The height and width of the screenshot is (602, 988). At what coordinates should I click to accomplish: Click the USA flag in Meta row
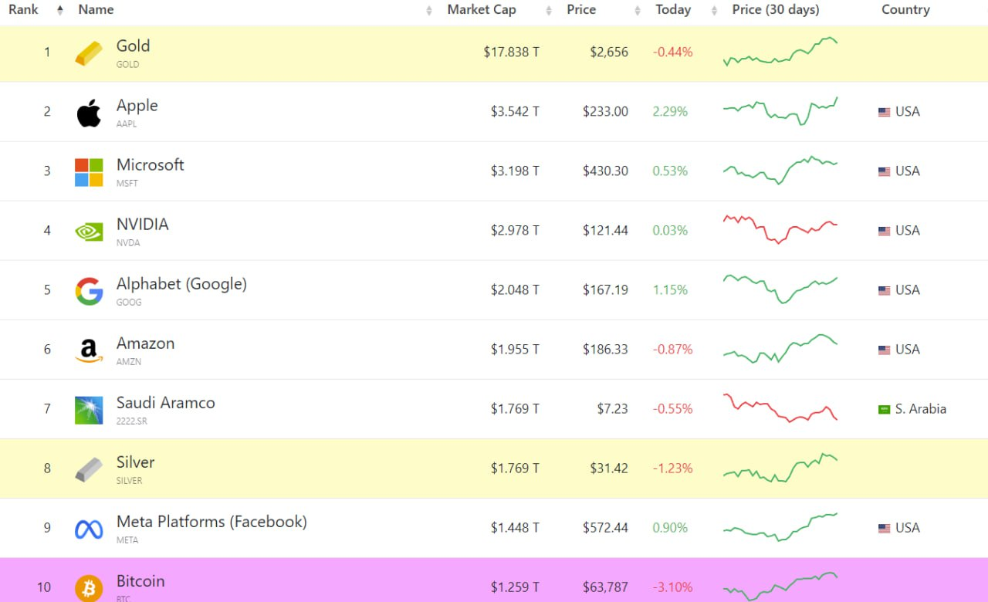point(885,528)
